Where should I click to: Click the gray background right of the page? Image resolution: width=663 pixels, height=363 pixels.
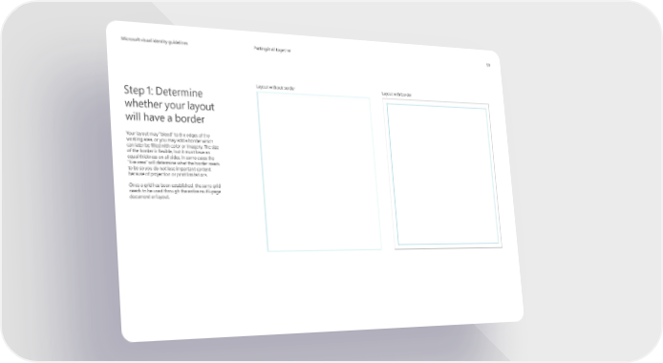[592, 169]
